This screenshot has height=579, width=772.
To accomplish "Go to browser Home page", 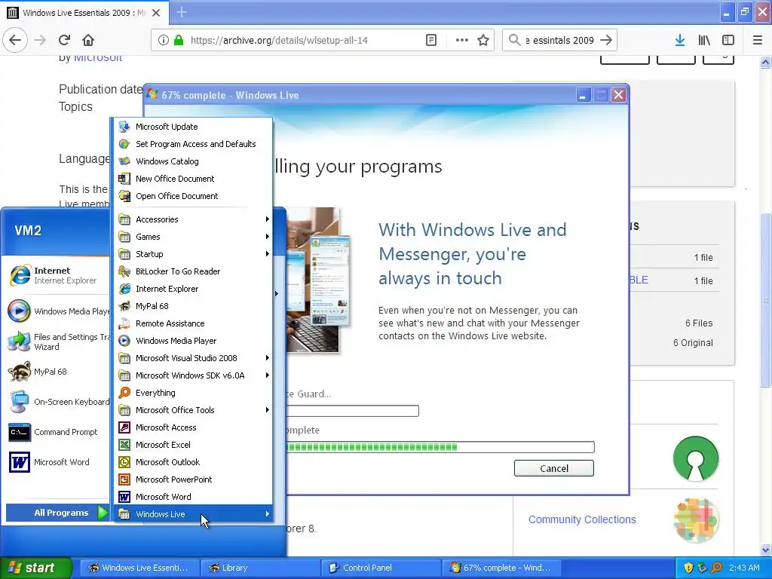I will pyautogui.click(x=88, y=40).
